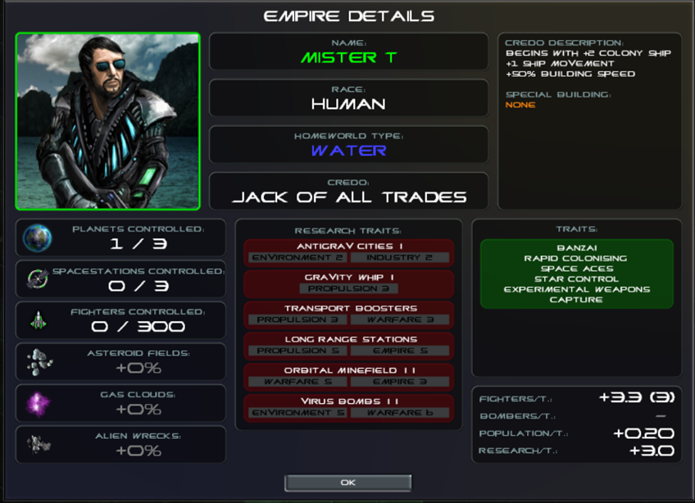Click the green fighter ship icon
Screen dimensions: 695x503
click(x=39, y=320)
